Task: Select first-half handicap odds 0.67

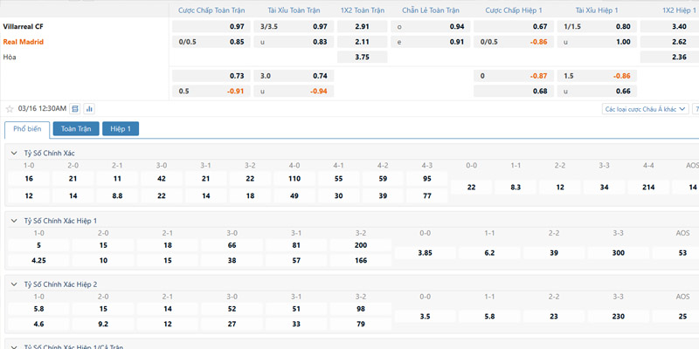Action: pos(514,27)
